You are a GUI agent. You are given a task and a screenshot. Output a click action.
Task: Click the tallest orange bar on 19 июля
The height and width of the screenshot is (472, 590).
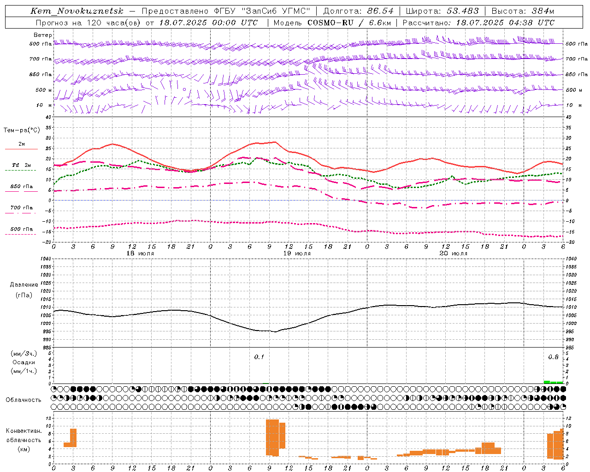pos(272,437)
